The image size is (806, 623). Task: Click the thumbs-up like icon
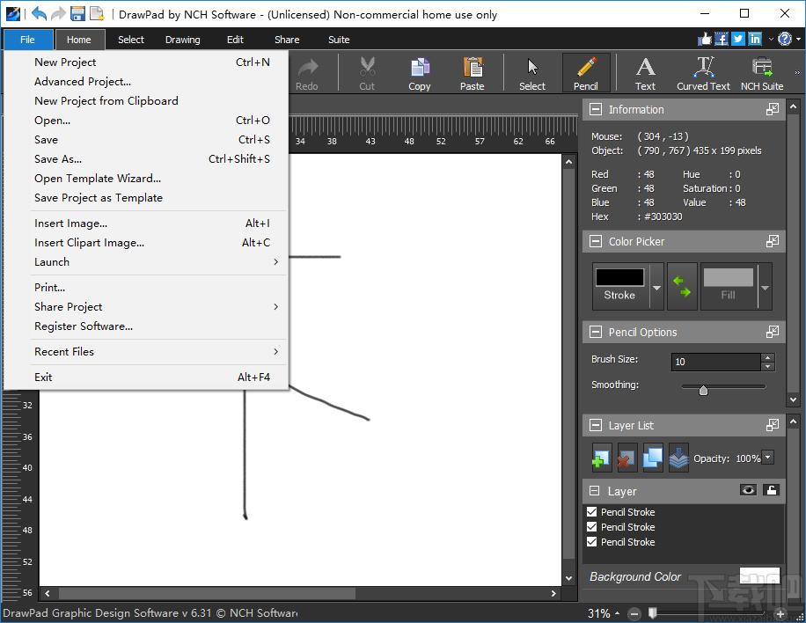pos(704,39)
